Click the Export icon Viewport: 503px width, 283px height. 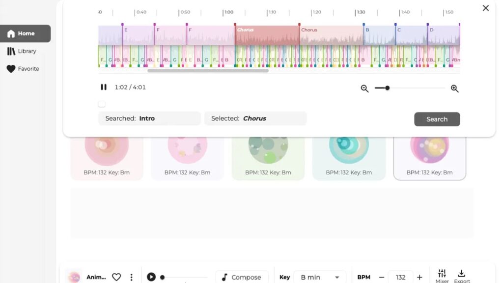[462, 275]
